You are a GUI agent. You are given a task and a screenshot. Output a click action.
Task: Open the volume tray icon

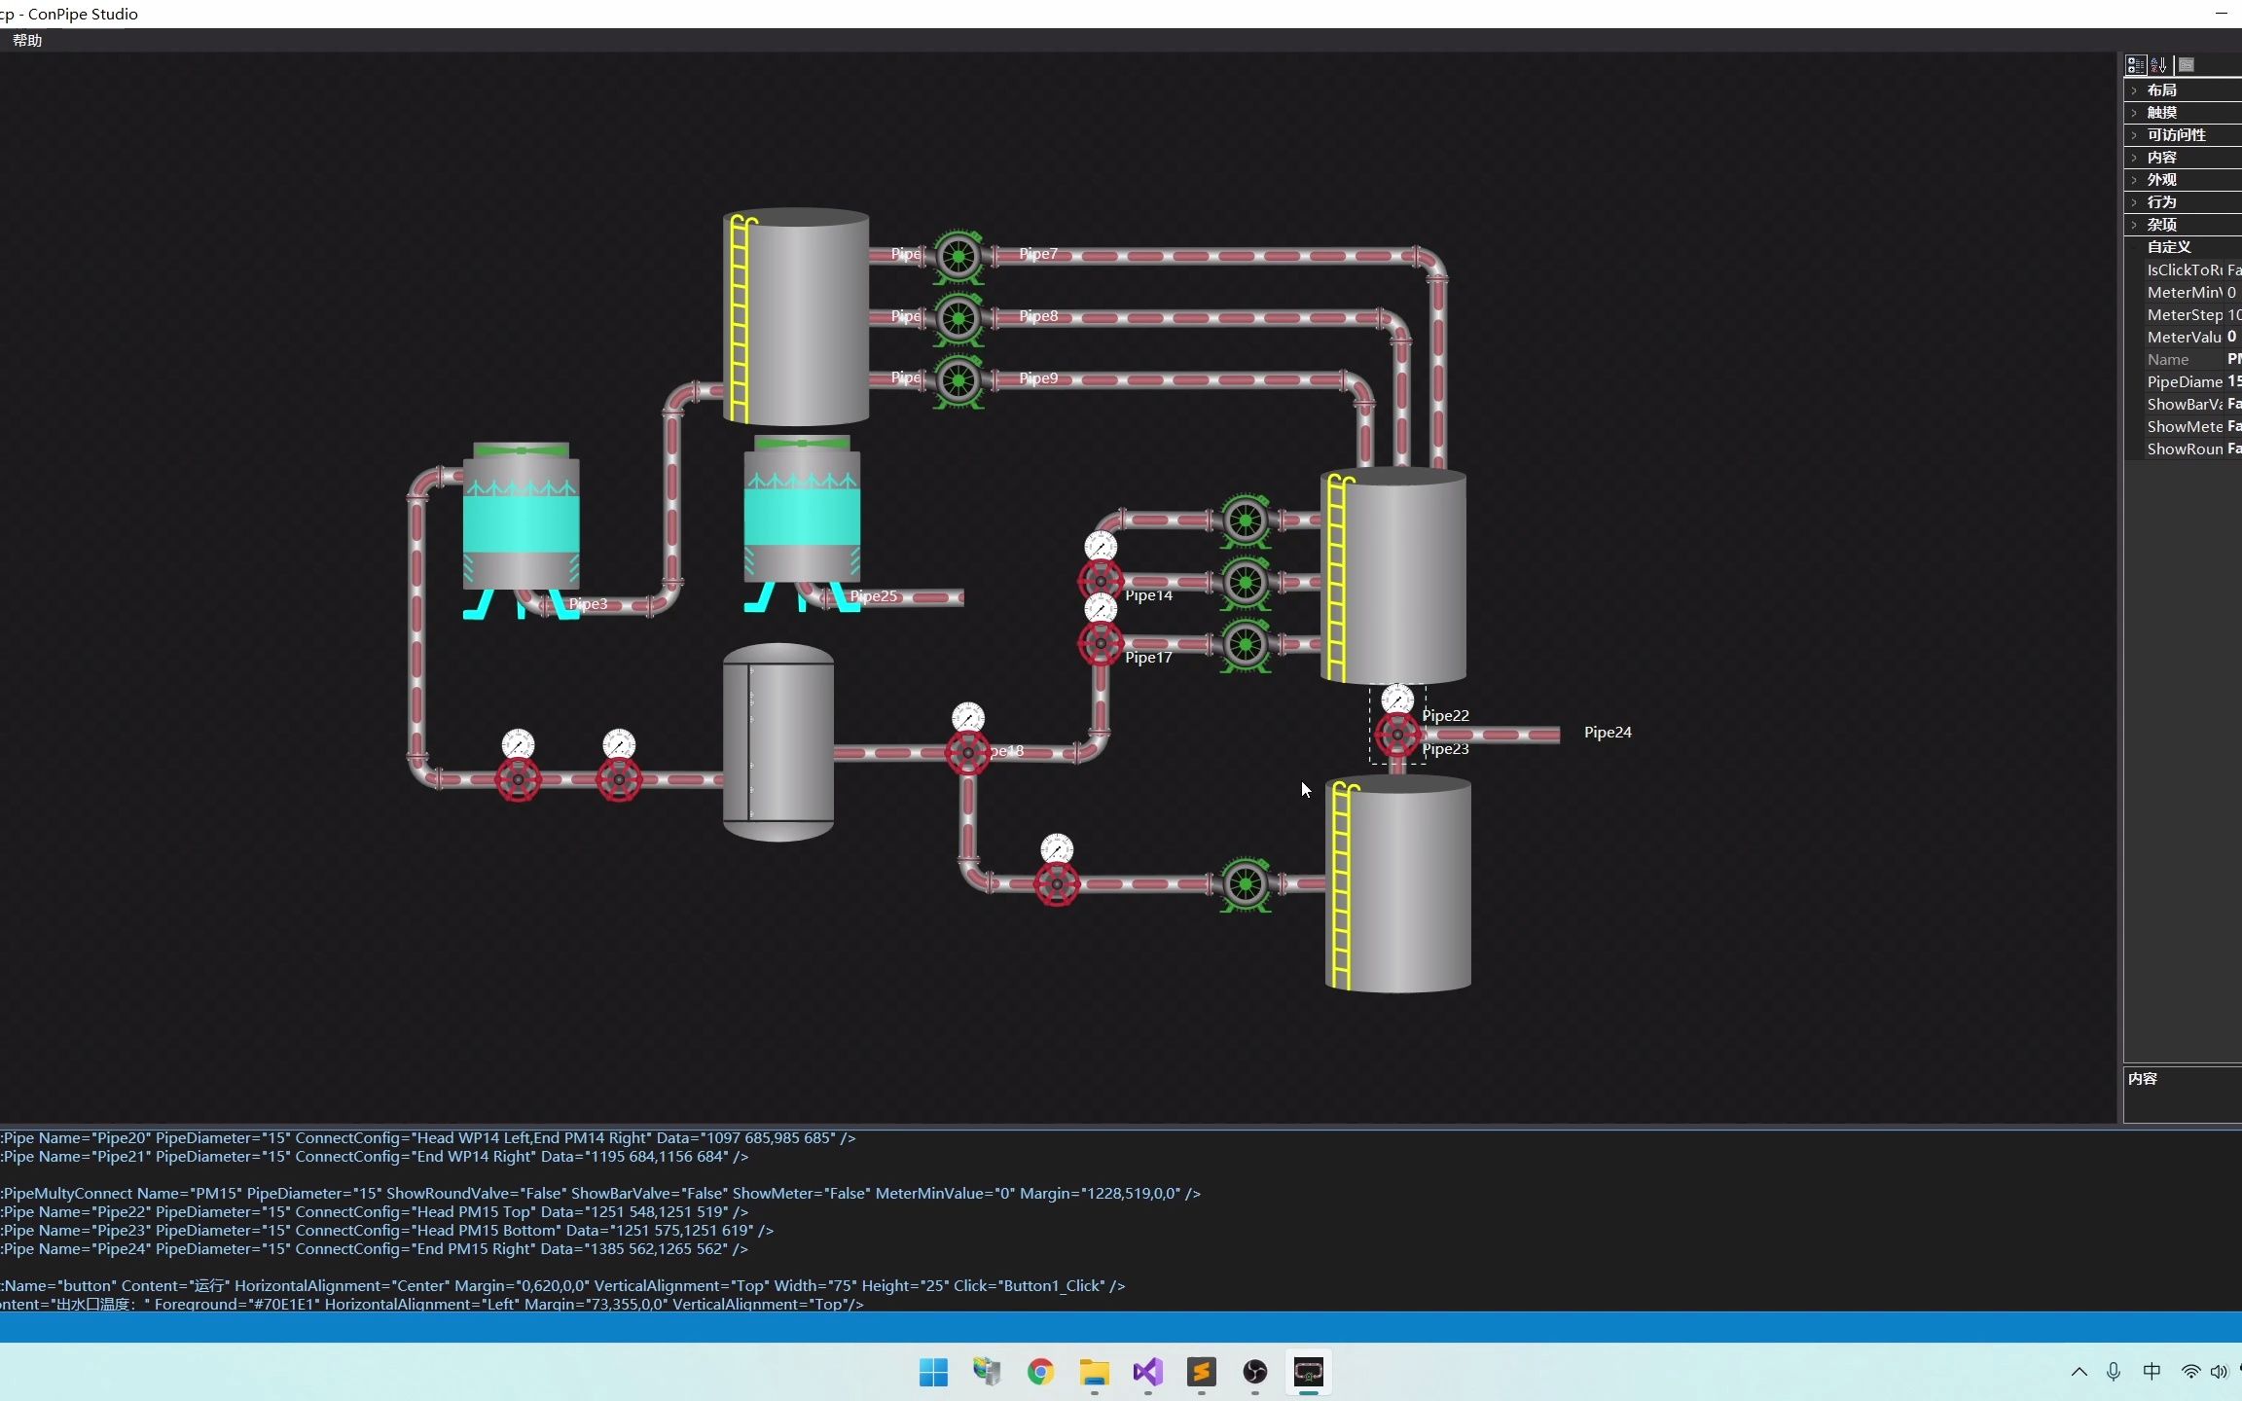(x=2219, y=1372)
